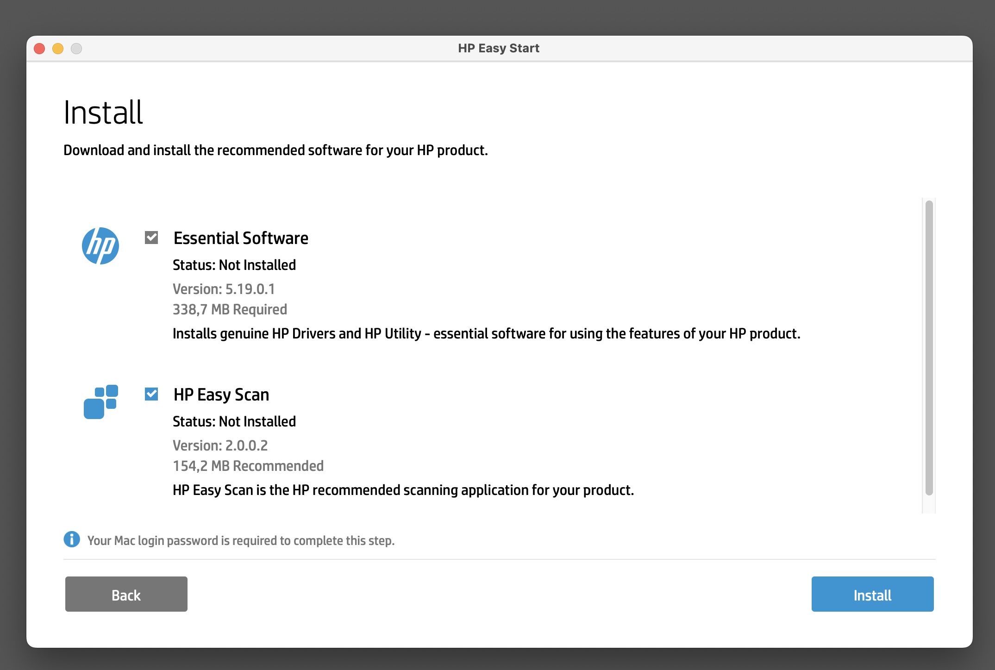Click HP Easy Scan 'Status: Not Installed' text
The height and width of the screenshot is (670, 995).
click(x=234, y=421)
